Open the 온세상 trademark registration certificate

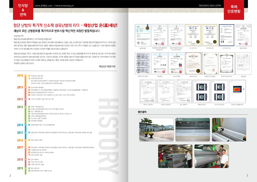point(160,64)
